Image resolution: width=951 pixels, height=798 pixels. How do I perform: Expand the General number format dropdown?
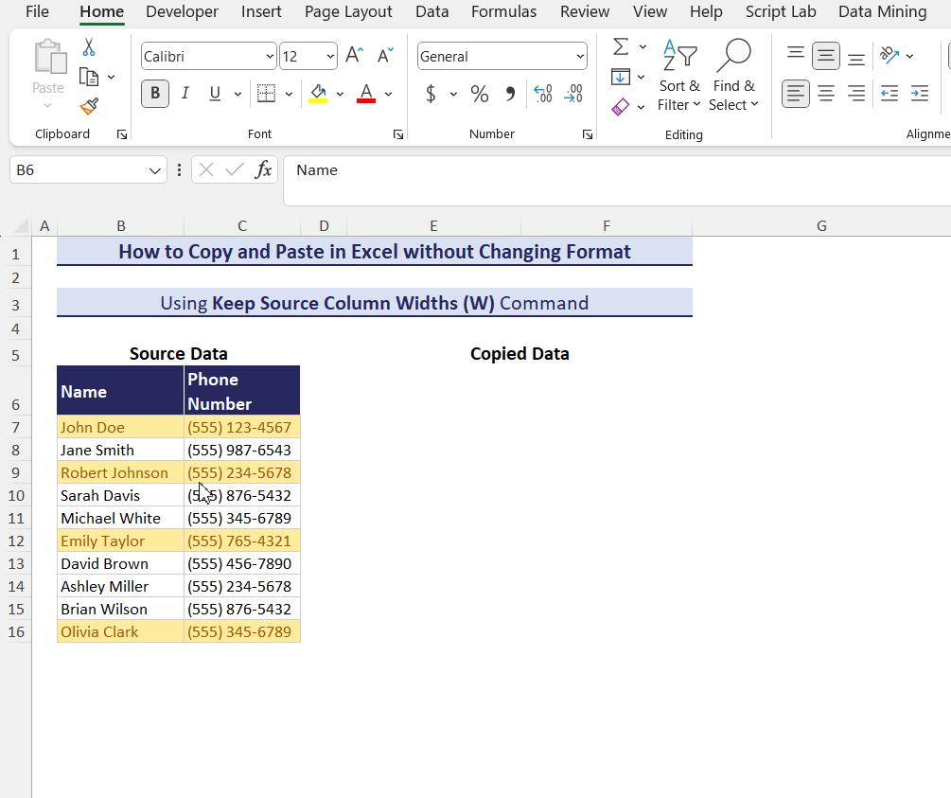[580, 57]
